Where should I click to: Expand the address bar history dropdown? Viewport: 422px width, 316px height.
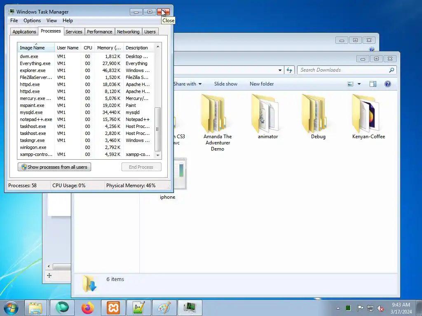coord(280,70)
